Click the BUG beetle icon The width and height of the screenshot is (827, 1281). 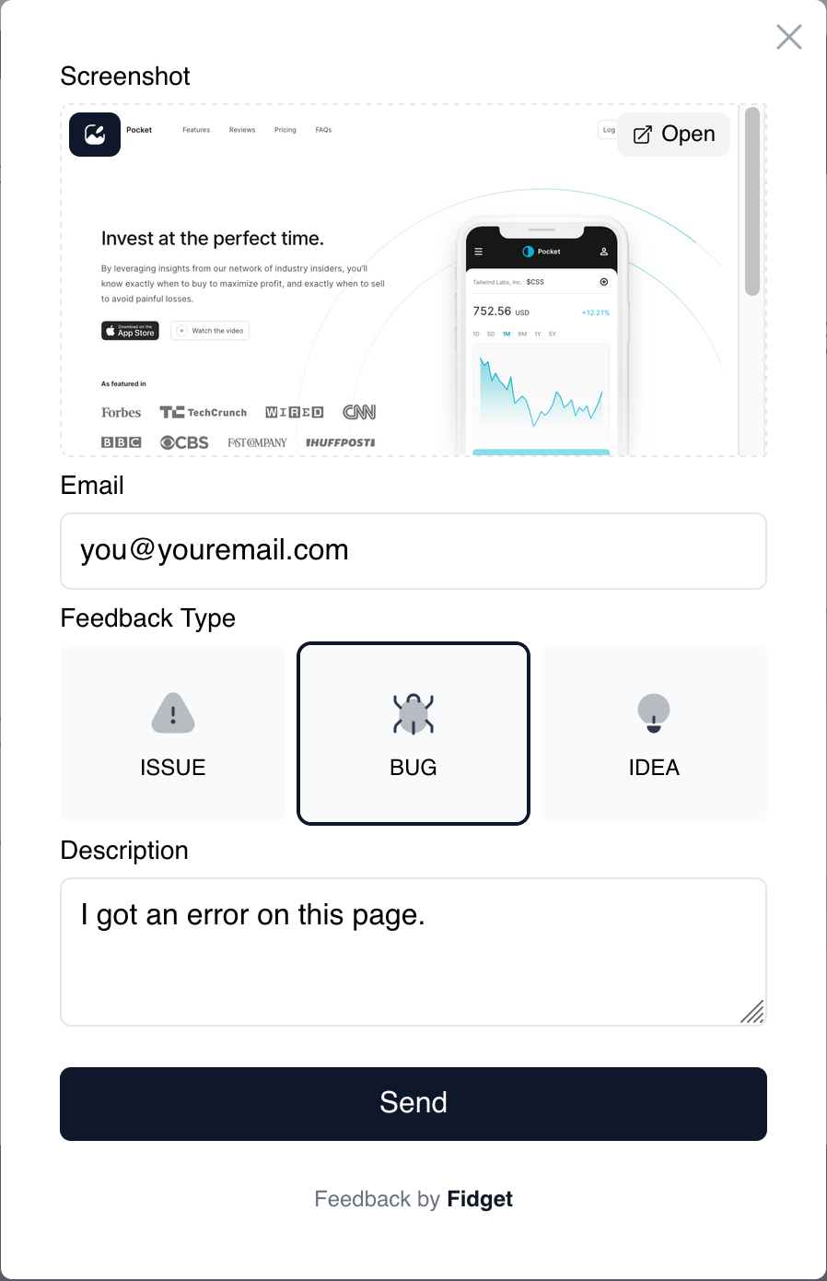[413, 714]
